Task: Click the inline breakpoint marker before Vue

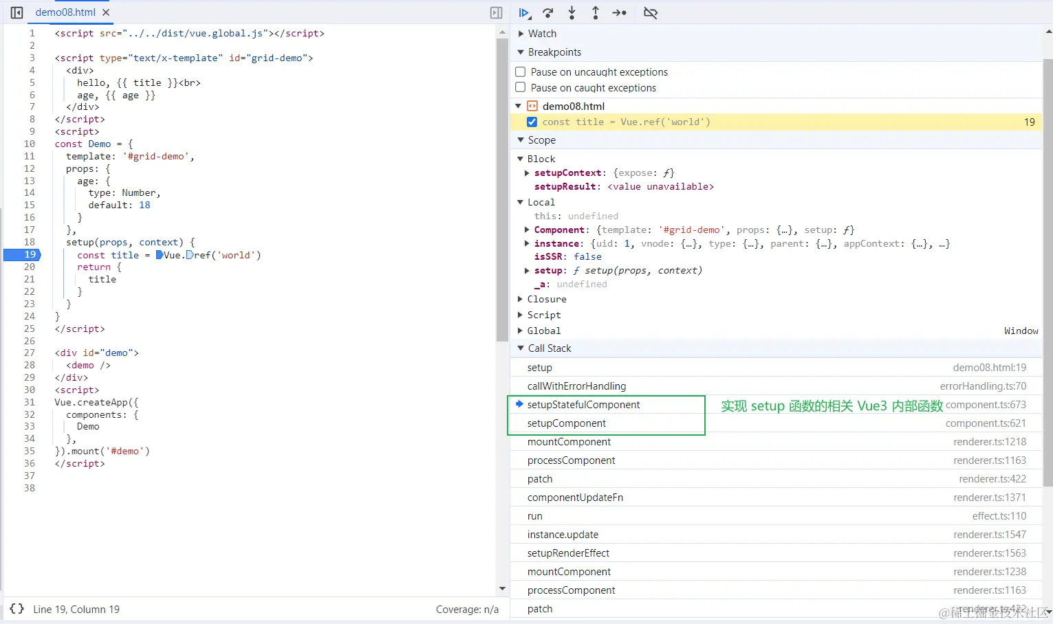Action: click(x=160, y=255)
